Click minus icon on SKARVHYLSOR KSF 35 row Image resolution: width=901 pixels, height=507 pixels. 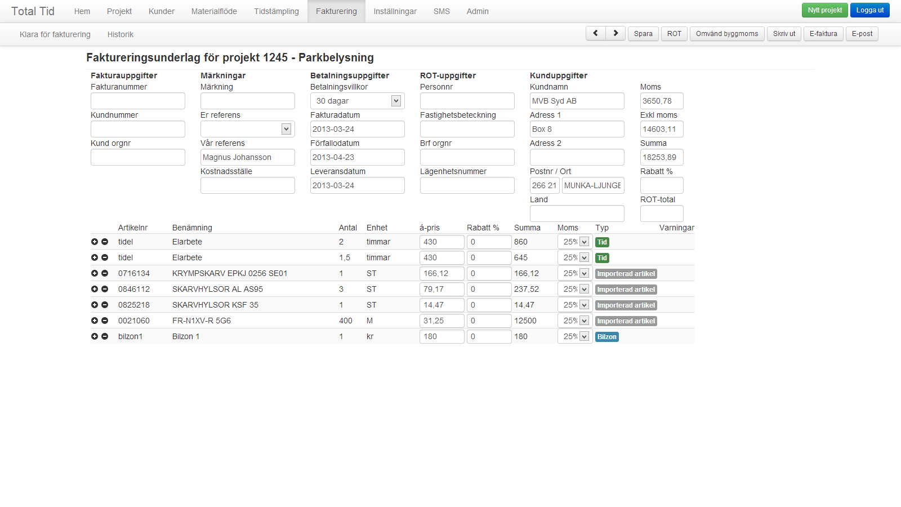pos(105,305)
